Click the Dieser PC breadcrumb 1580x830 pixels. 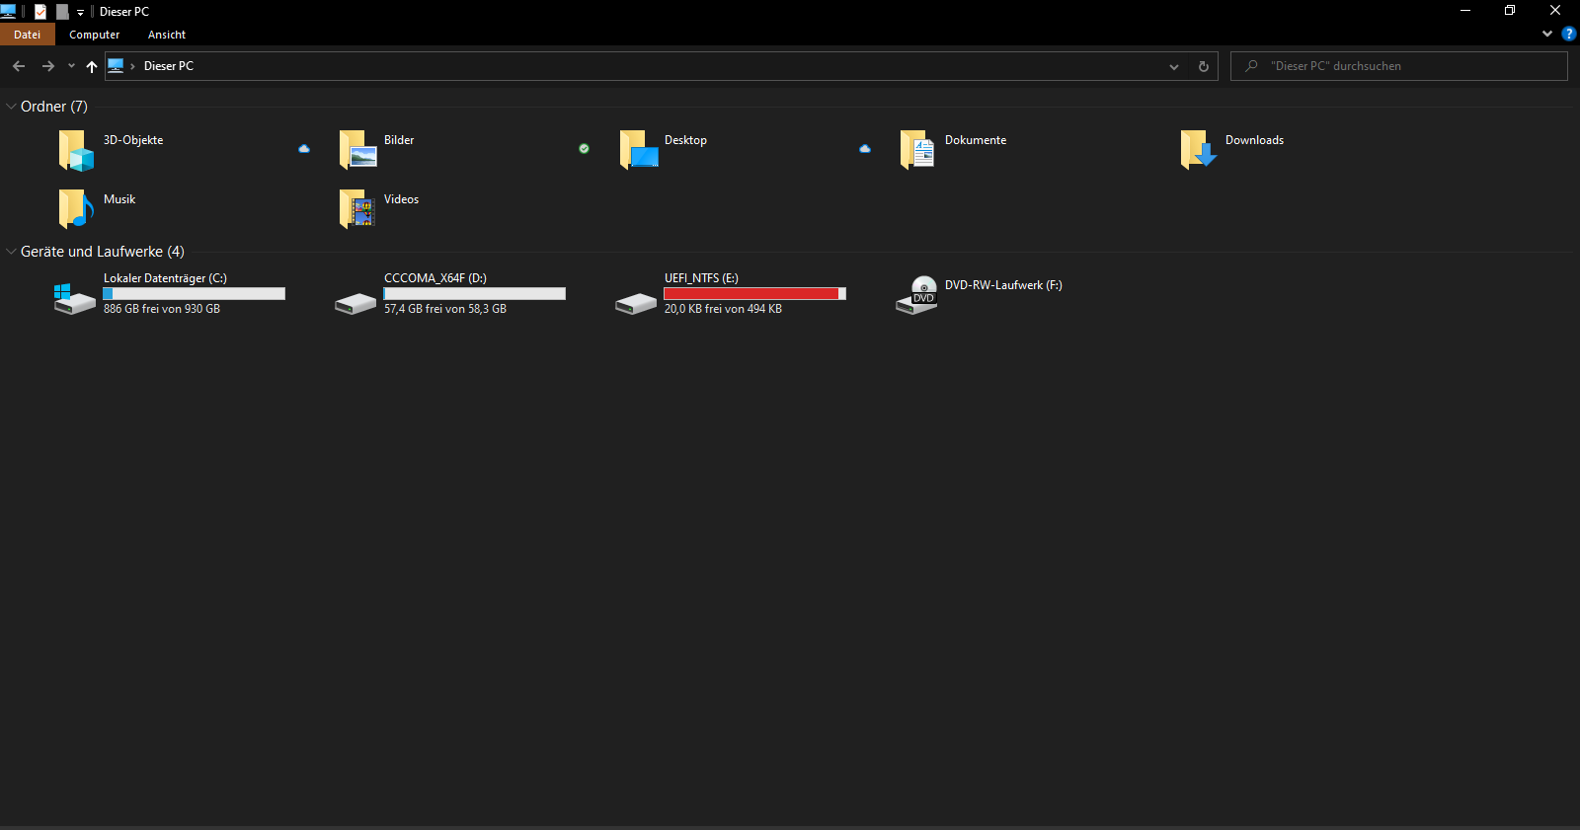[x=169, y=66]
